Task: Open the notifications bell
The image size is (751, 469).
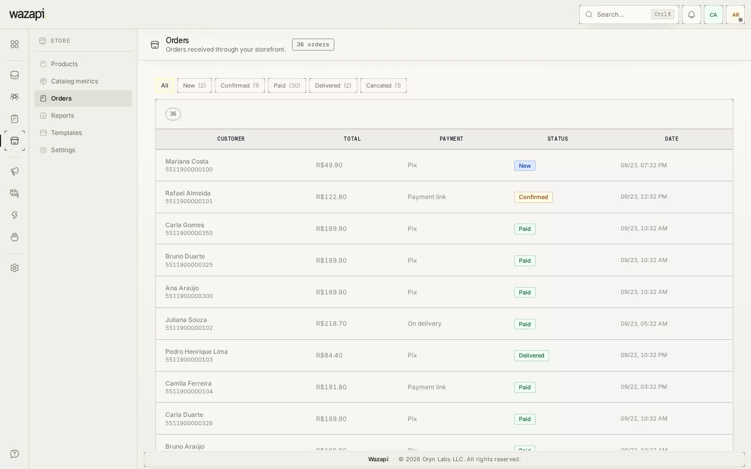Action: 692,15
